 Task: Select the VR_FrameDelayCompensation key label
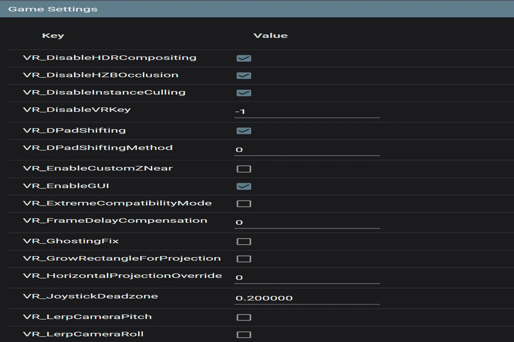click(115, 221)
